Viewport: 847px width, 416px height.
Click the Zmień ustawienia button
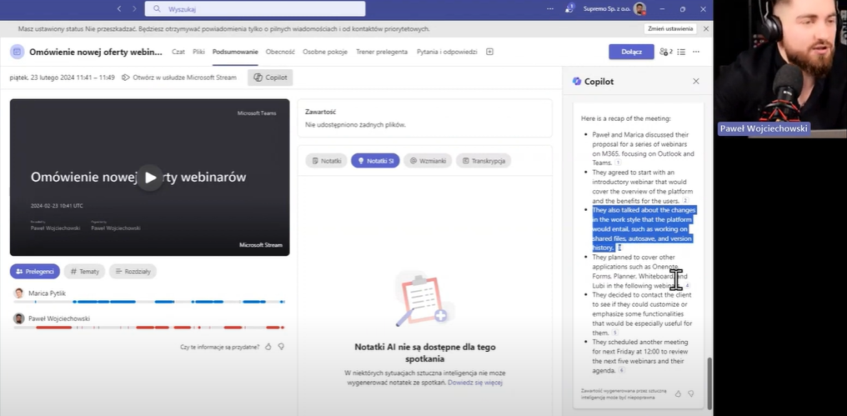(669, 28)
